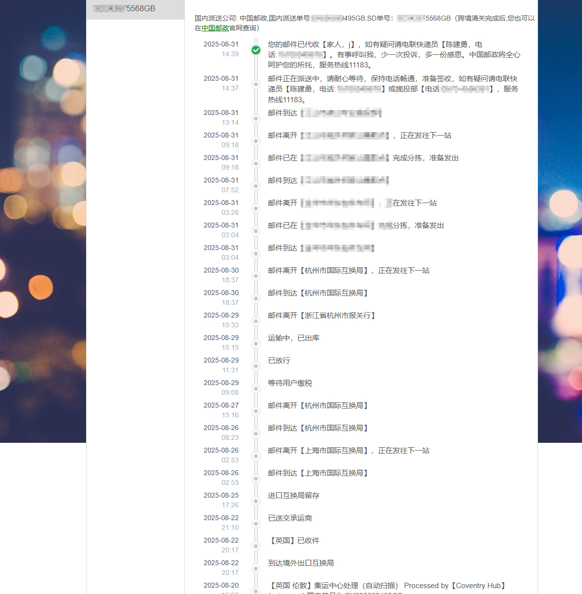Click the green delivered checkmark icon
The image size is (582, 594).
point(256,50)
